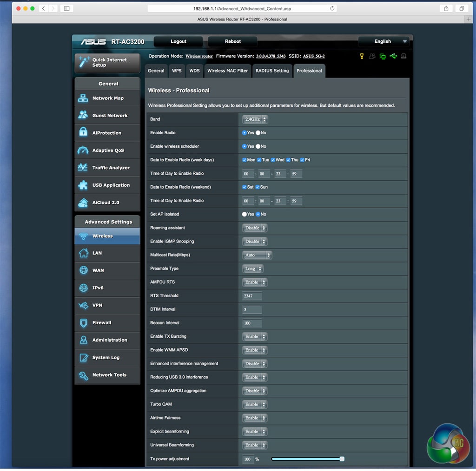476x471 pixels.
Task: Open the LAN house icon
Action: [x=84, y=253]
